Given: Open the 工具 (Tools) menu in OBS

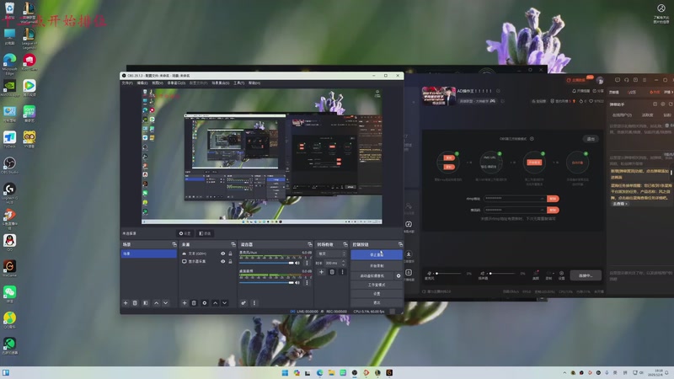Looking at the screenshot, I should pos(238,83).
